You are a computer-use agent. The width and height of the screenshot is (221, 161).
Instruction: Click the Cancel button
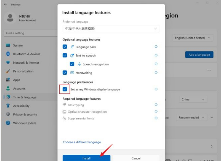pyautogui.click(x=136, y=158)
